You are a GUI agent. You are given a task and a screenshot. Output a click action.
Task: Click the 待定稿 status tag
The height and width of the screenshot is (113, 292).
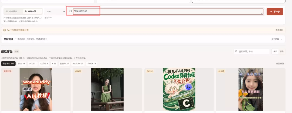(221, 71)
